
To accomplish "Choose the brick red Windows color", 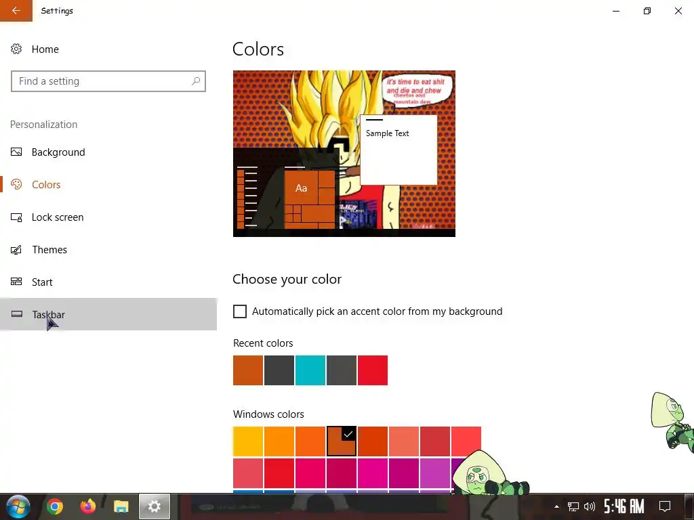I will [435, 441].
